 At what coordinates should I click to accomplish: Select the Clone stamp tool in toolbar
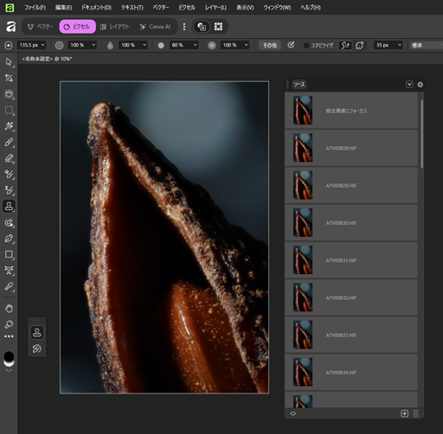point(9,207)
